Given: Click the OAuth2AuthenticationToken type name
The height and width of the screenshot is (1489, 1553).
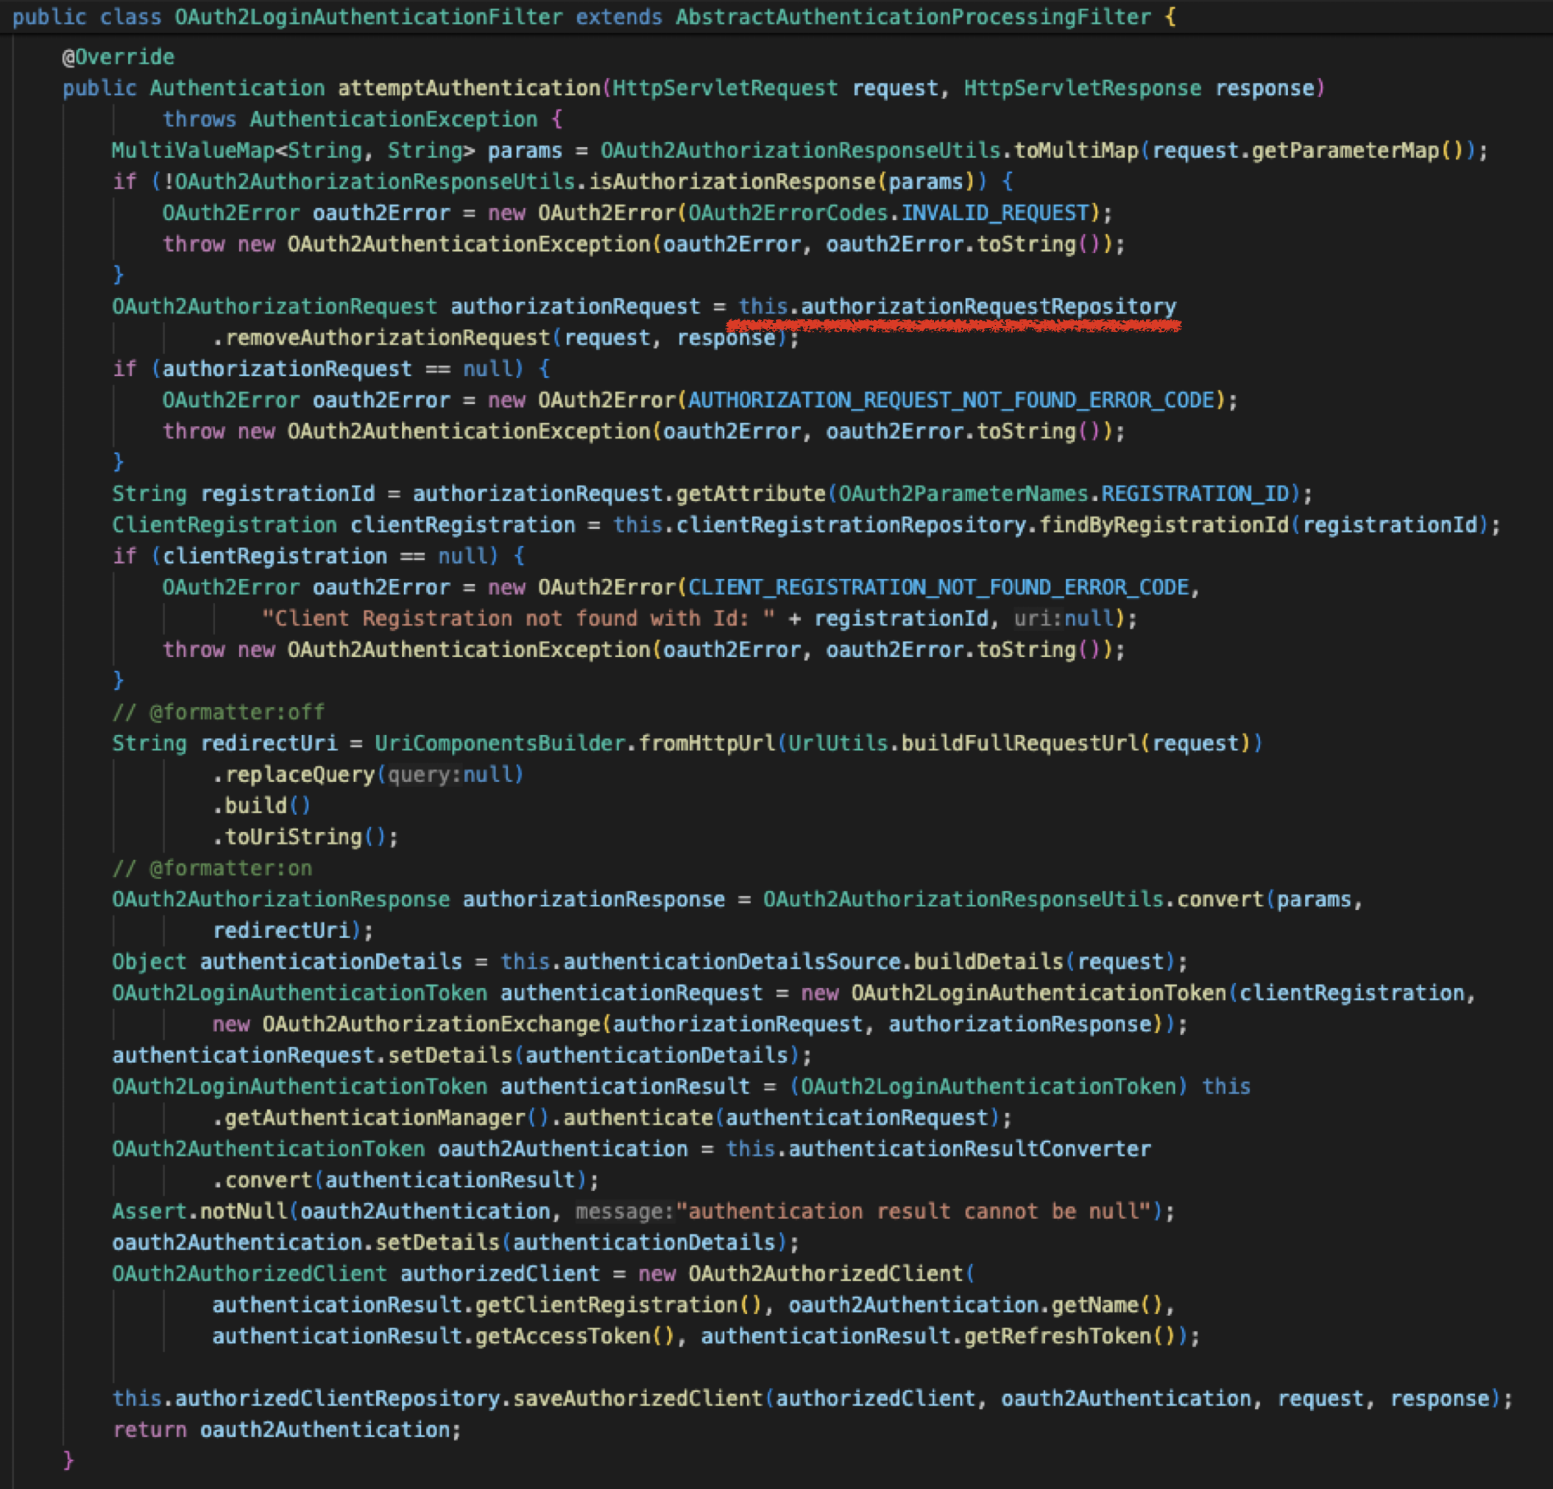Looking at the screenshot, I should [268, 1149].
